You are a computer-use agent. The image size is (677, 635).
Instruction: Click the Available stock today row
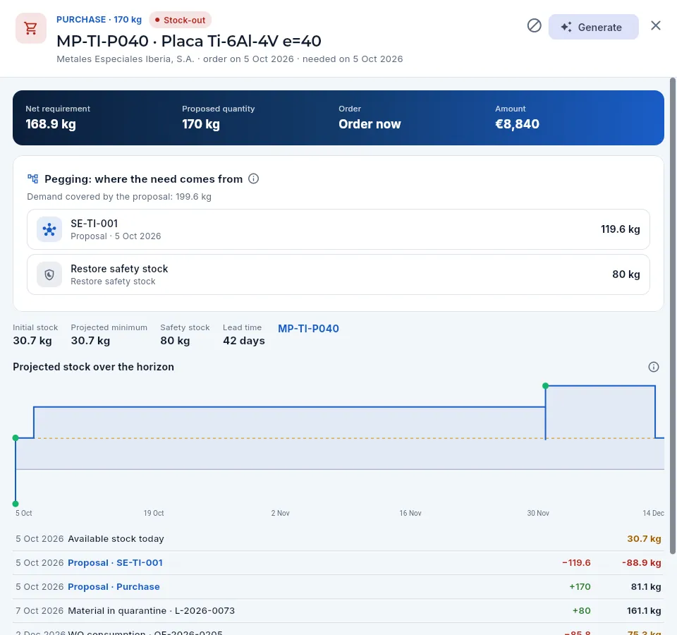click(338, 539)
